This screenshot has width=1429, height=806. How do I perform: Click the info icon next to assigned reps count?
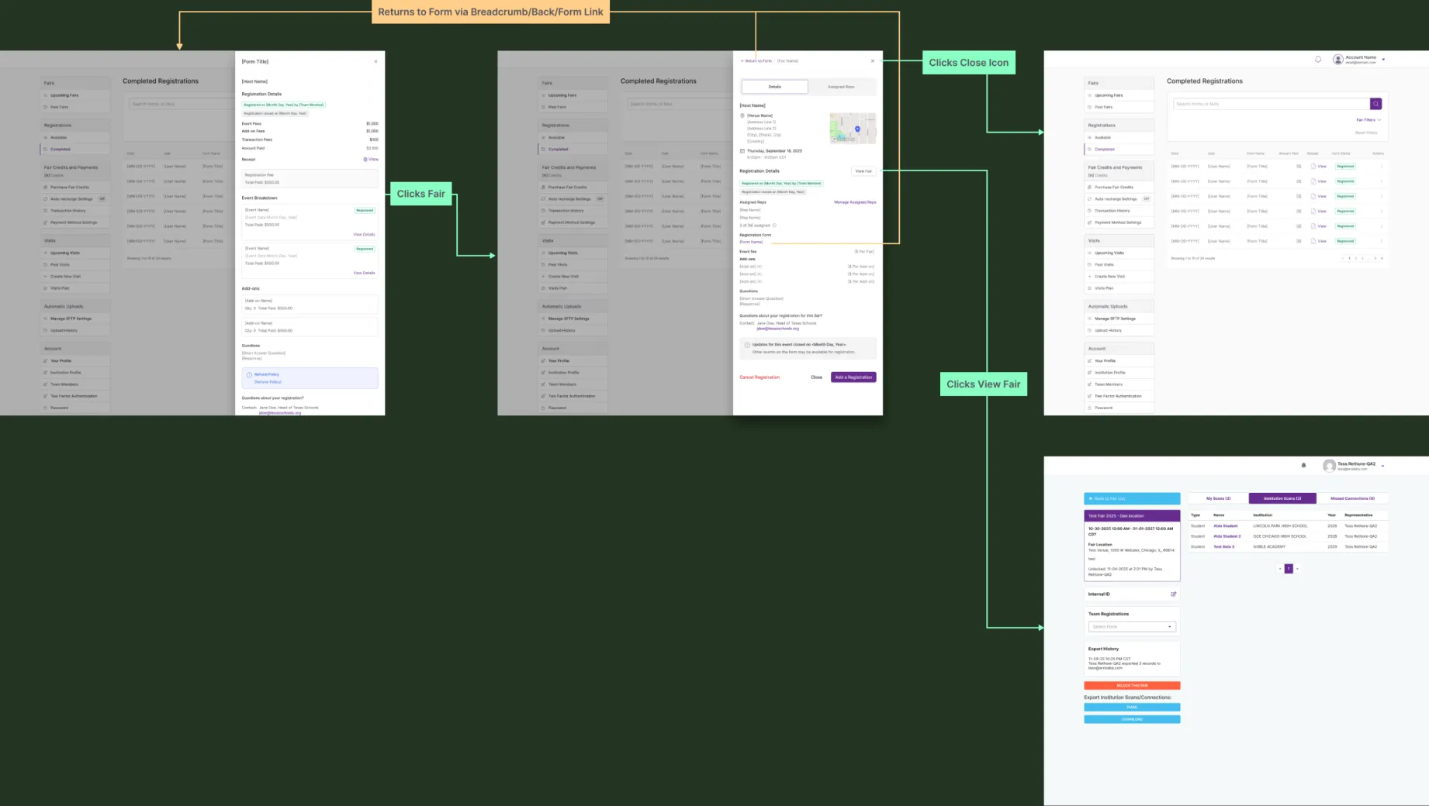(x=774, y=226)
